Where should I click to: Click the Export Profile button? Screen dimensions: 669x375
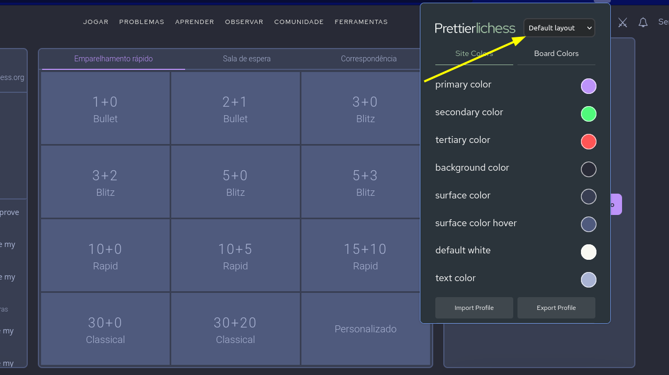click(x=556, y=308)
